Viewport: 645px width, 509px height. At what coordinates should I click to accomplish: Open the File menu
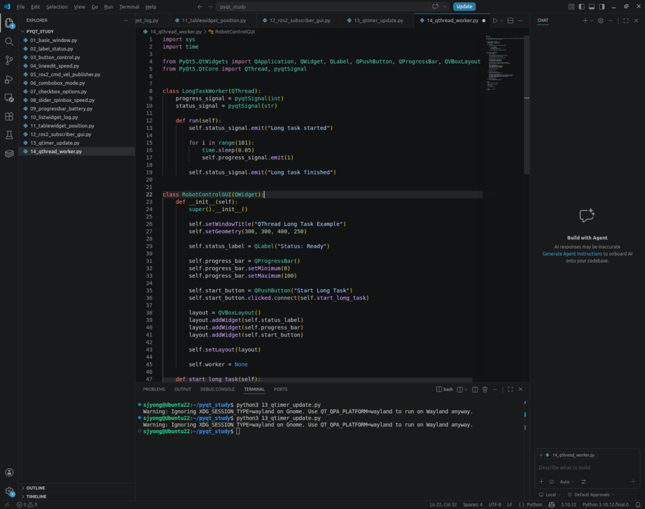pos(21,6)
